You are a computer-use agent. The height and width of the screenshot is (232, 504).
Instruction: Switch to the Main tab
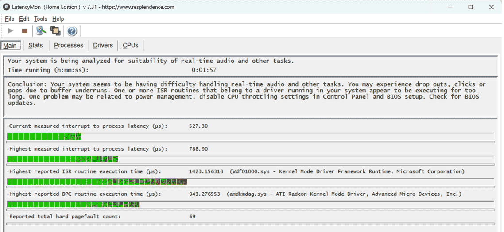point(10,46)
